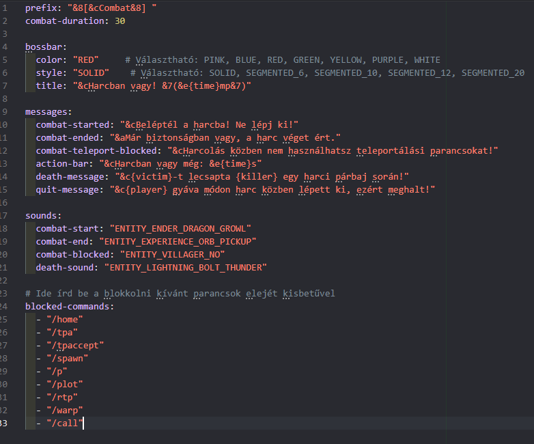Click the value 30 after combat-duration

tap(120, 21)
